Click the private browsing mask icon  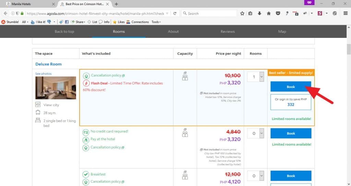(310, 2)
